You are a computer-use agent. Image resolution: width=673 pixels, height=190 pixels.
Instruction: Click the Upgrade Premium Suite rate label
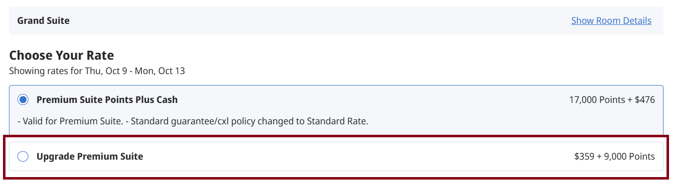point(90,157)
